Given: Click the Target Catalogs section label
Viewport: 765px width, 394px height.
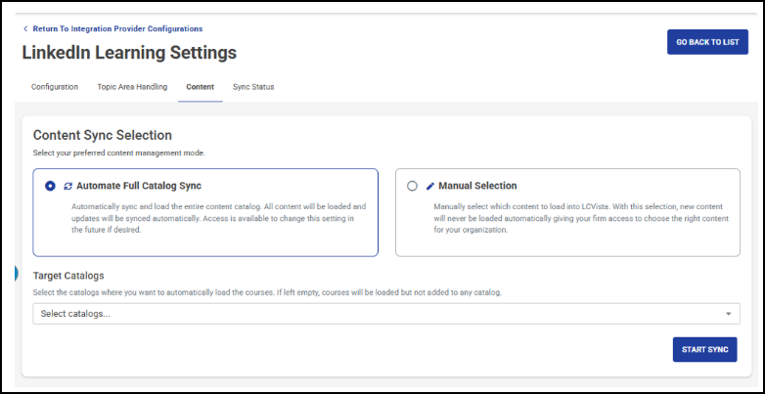Looking at the screenshot, I should 68,277.
